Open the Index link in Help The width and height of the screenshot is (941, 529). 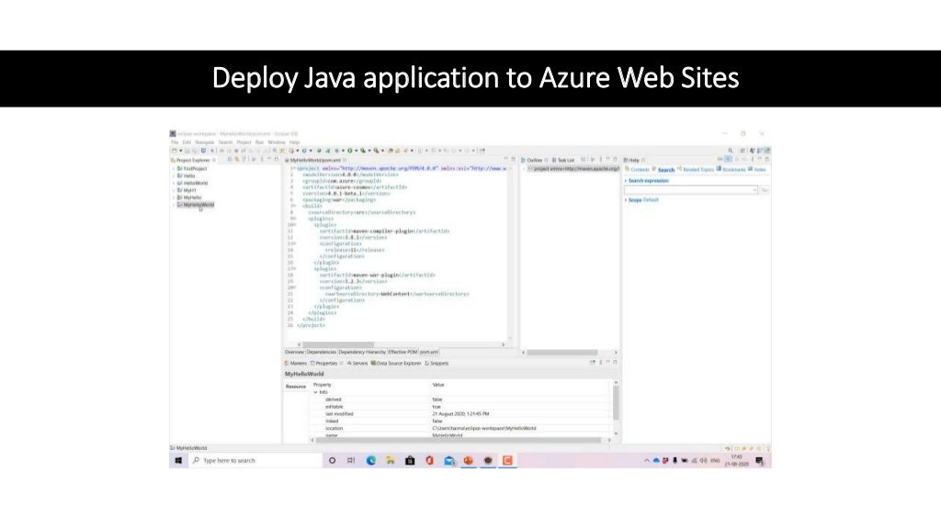(x=760, y=170)
